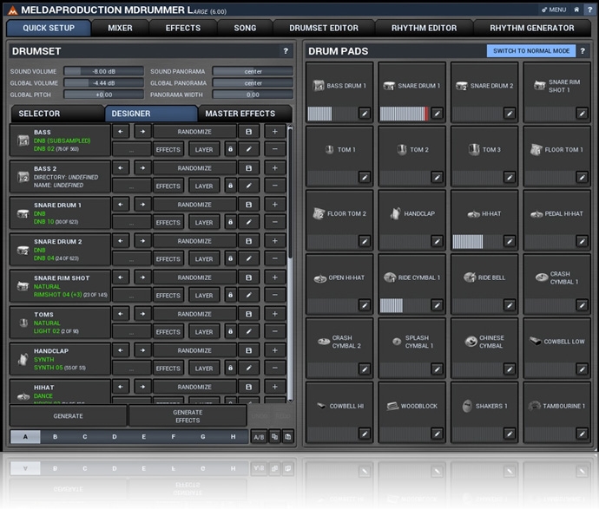Open the Effects options for Toms

click(x=168, y=331)
